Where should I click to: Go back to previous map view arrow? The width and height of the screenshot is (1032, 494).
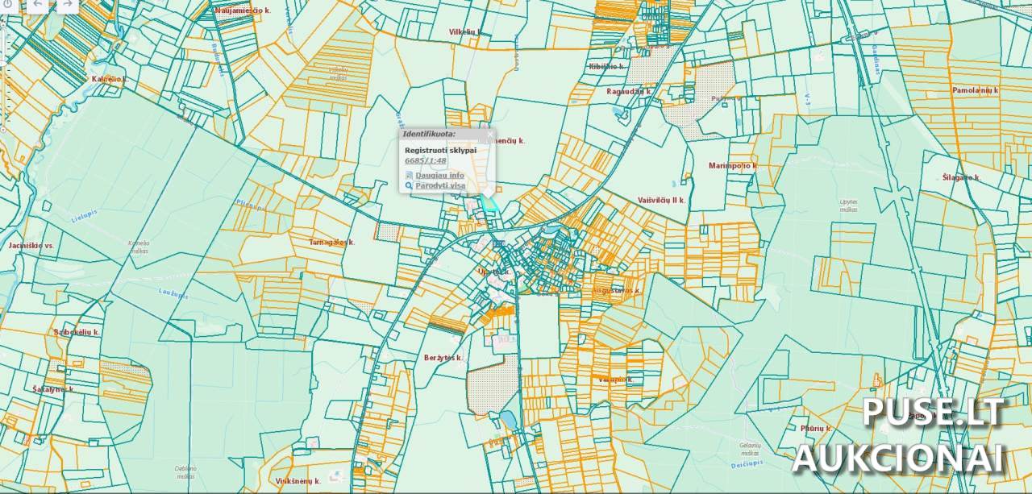click(39, 5)
